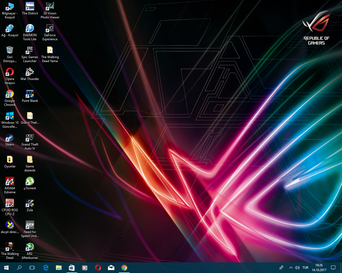
Task: Select the War Thunder game icon
Action: [x=30, y=74]
